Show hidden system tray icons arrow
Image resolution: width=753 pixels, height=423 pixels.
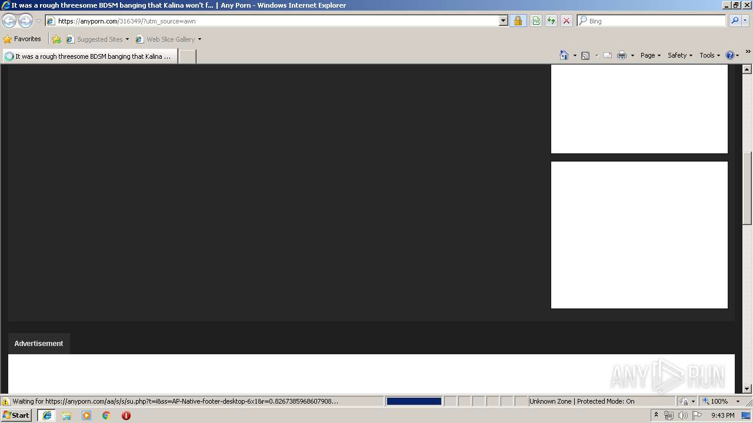656,415
